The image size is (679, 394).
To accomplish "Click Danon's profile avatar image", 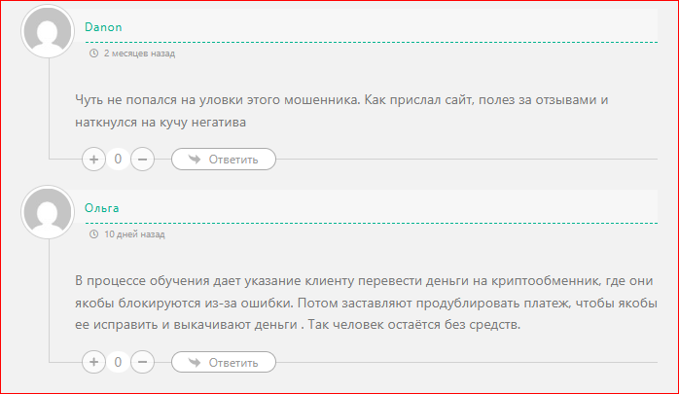I will click(x=47, y=32).
